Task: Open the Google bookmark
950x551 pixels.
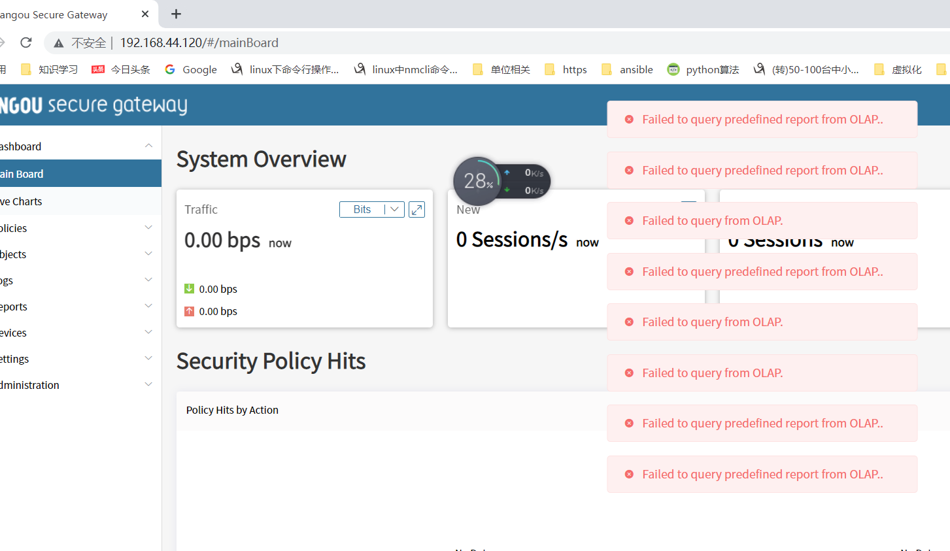Action: [191, 69]
